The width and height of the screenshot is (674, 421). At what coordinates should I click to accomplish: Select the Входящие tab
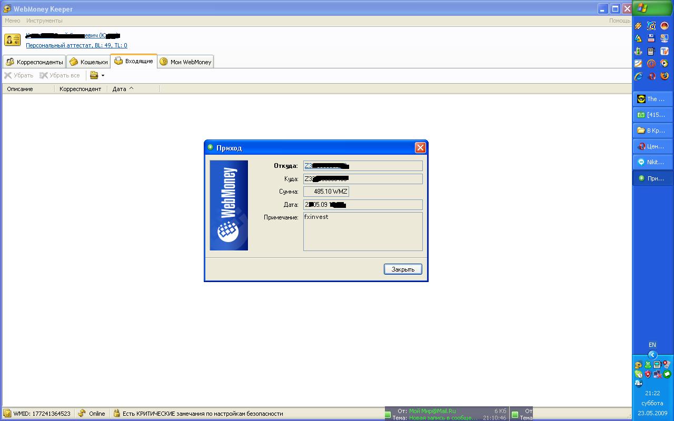click(134, 61)
